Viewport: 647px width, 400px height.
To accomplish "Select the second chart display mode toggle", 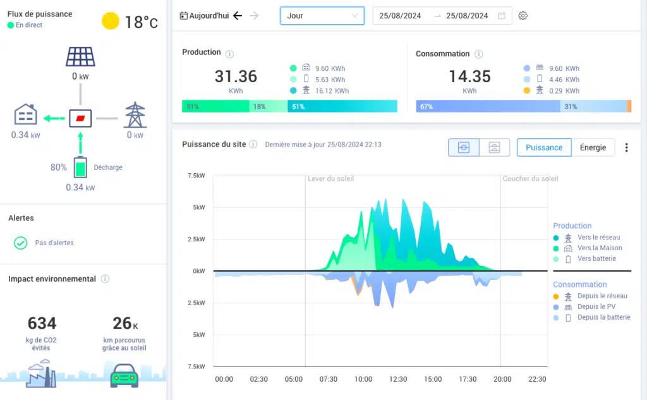I will 494,147.
